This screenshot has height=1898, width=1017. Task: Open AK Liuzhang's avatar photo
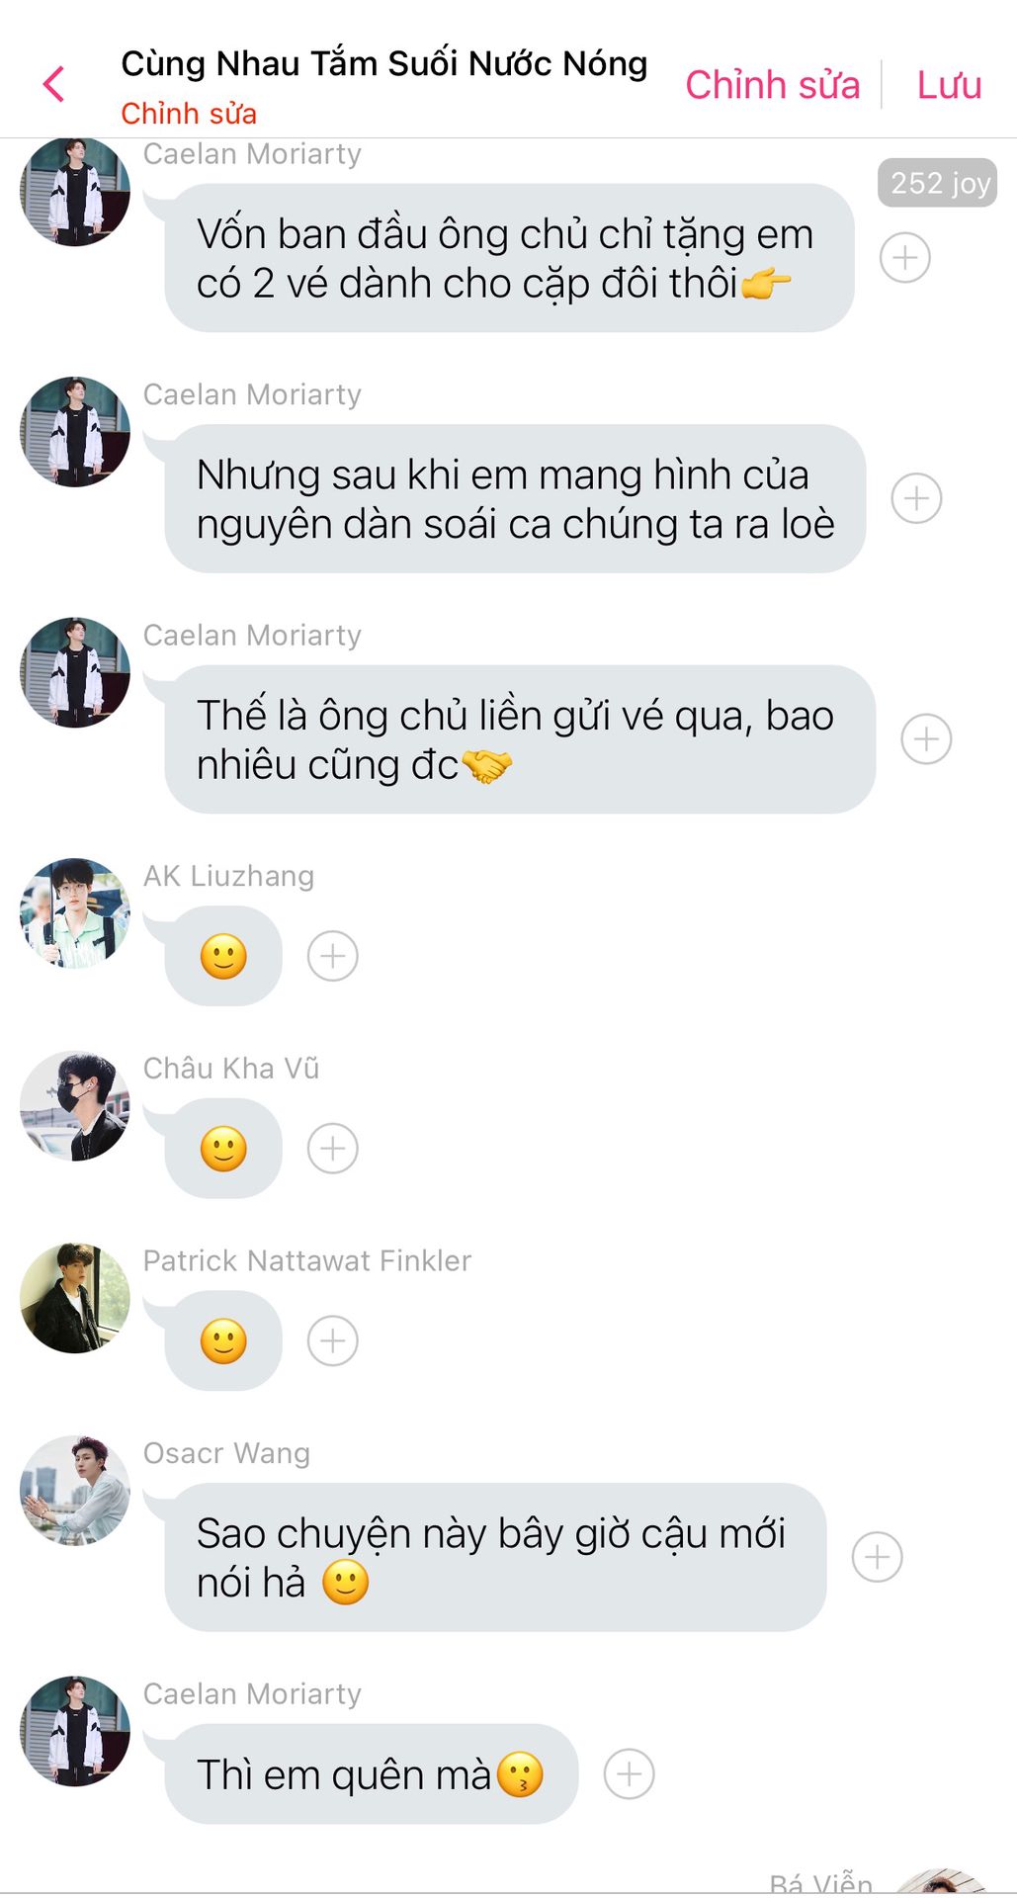tap(75, 912)
